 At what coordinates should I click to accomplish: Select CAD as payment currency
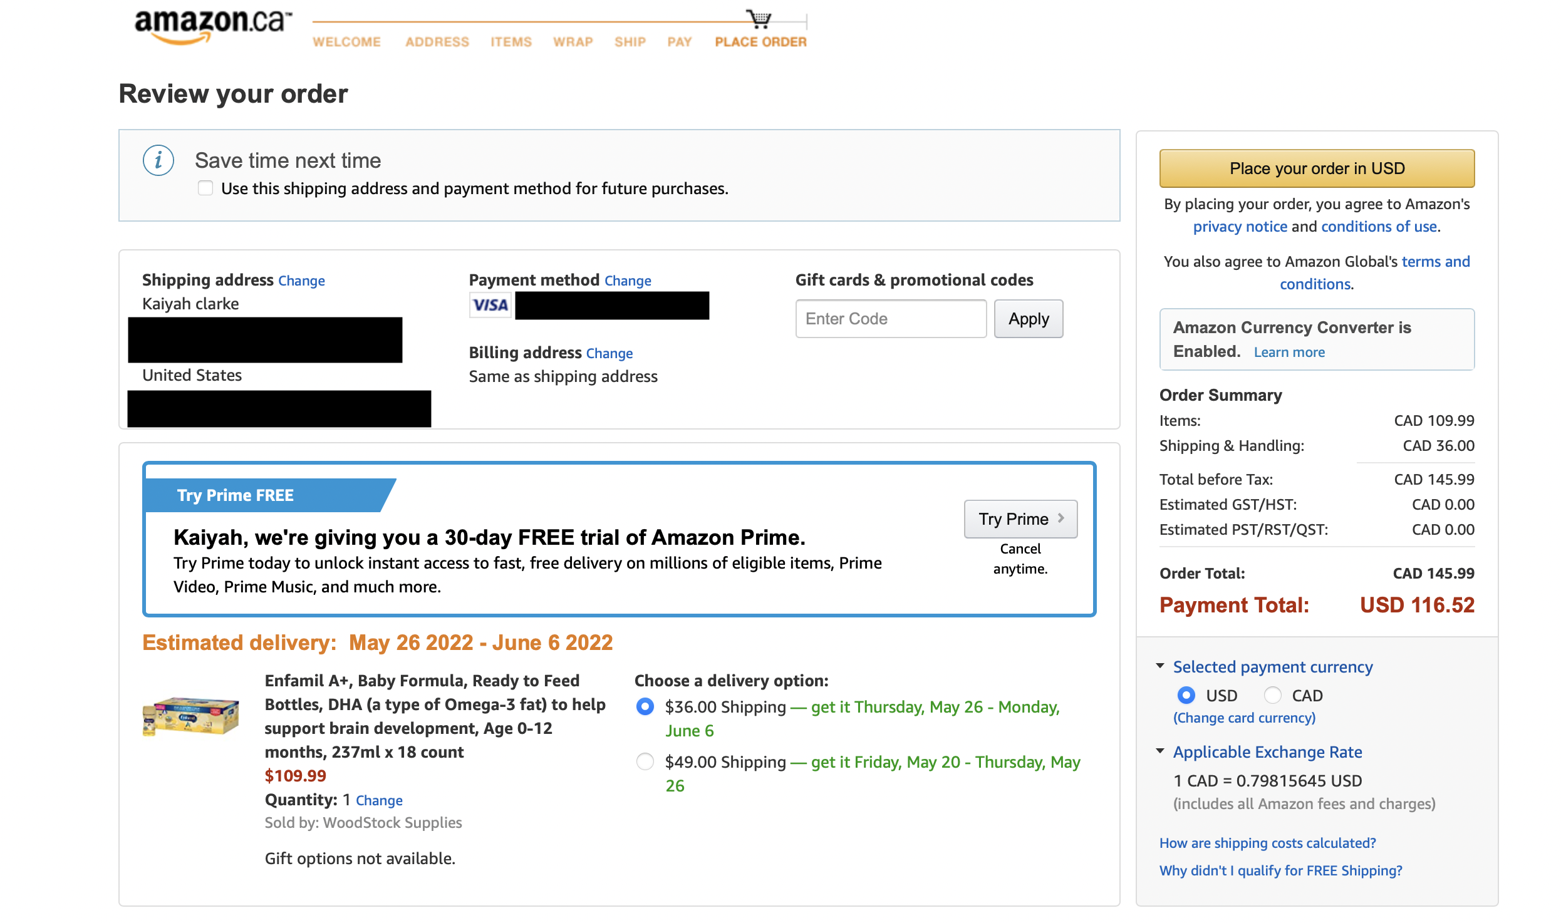1272,696
